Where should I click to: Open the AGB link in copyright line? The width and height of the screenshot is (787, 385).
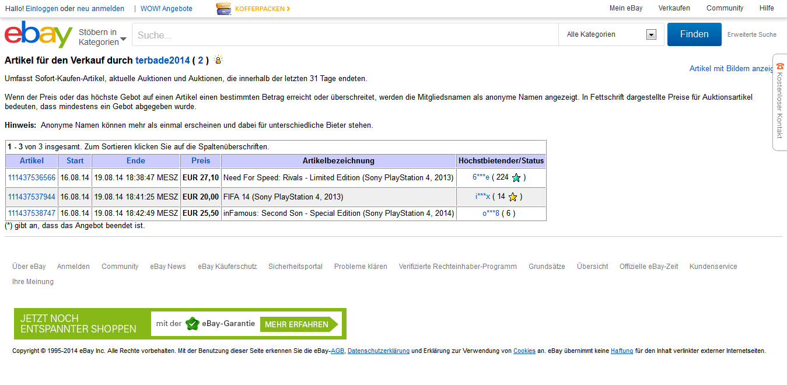337,351
